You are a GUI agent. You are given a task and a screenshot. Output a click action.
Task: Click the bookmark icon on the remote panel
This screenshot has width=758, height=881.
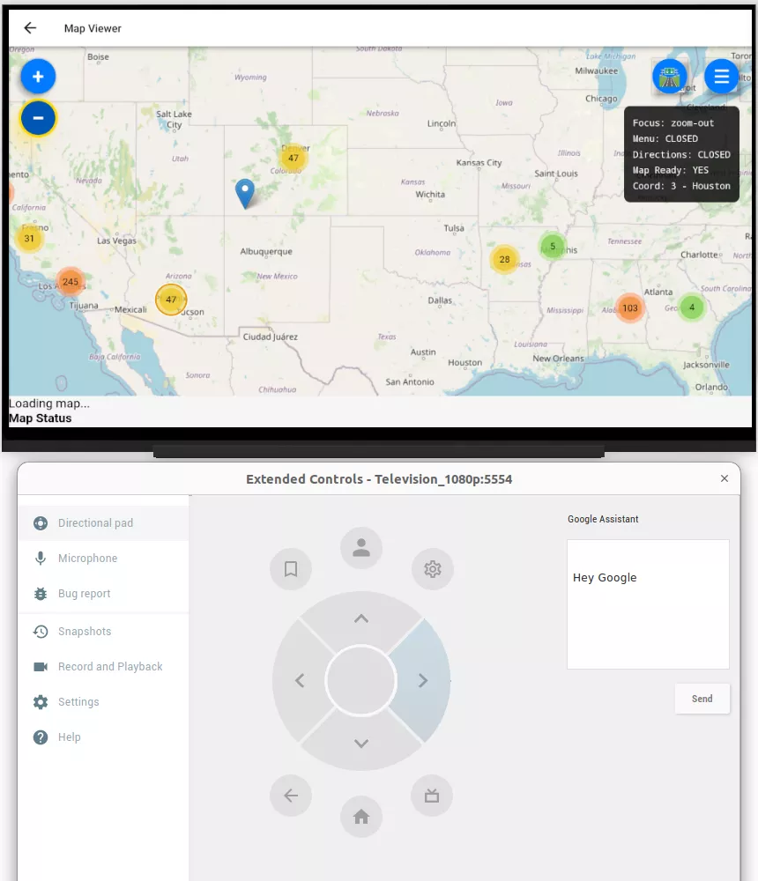291,569
